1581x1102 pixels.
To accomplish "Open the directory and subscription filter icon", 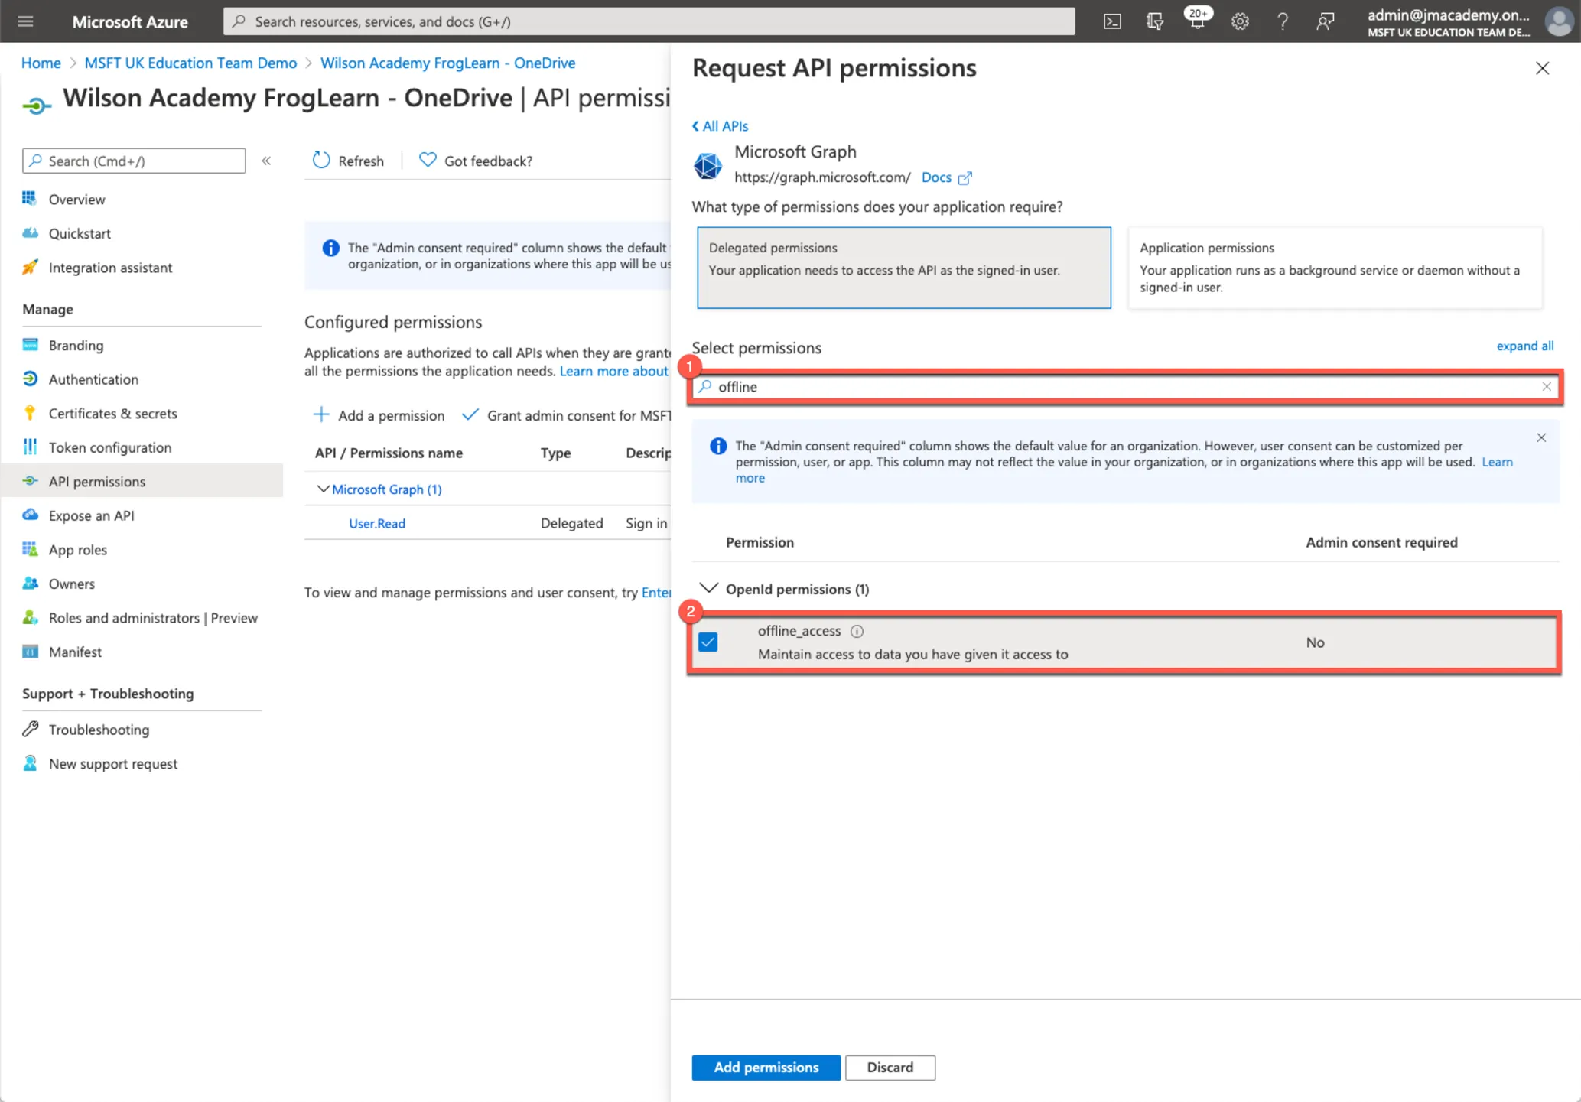I will (1155, 21).
